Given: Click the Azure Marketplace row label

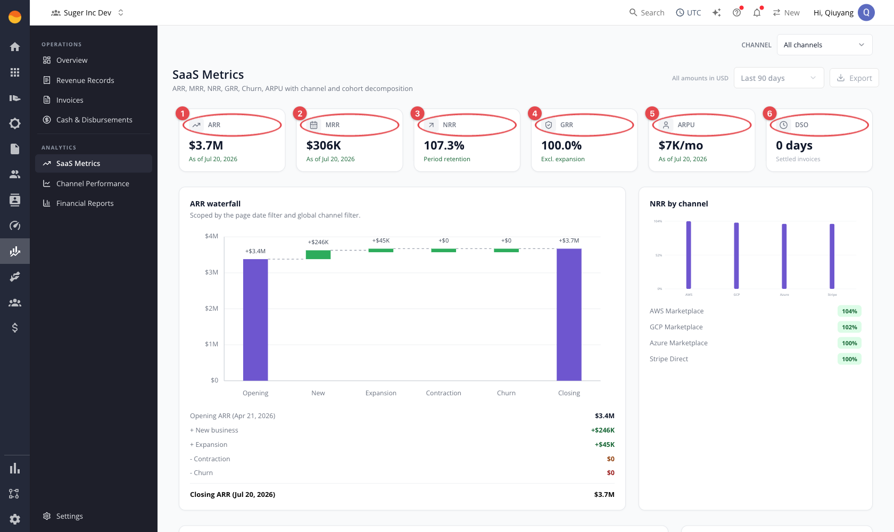Looking at the screenshot, I should click(x=678, y=343).
